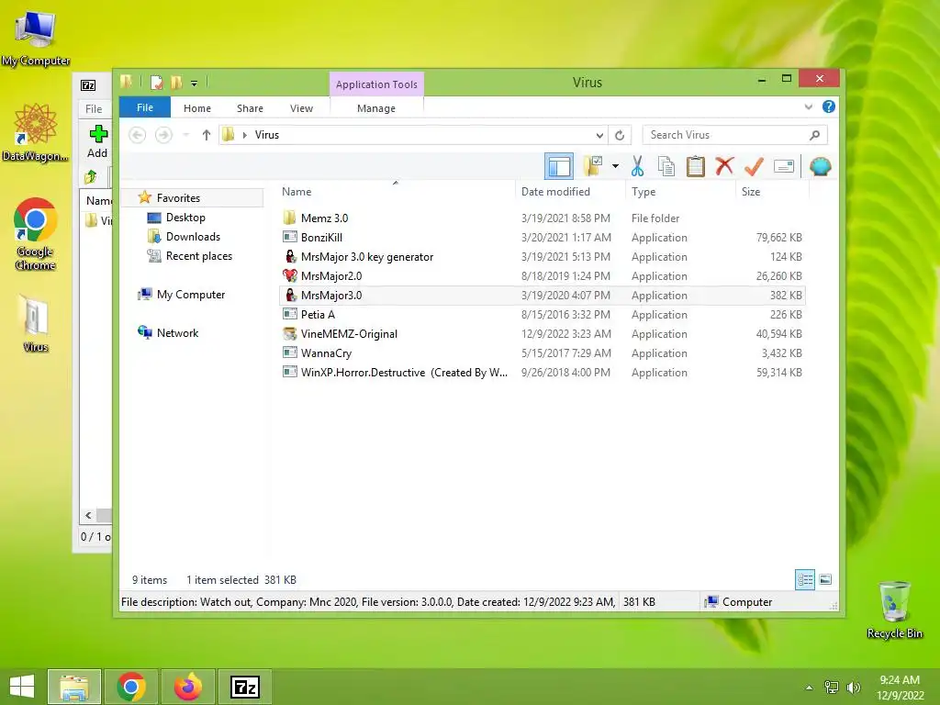Screen dimensions: 940x705
Task: Click the new folder toolbar icon
Action: click(593, 166)
